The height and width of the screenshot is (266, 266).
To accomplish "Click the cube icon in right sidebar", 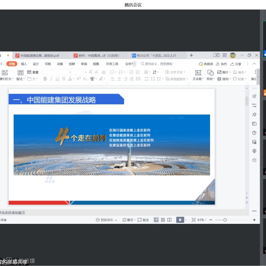I will click(x=254, y=160).
